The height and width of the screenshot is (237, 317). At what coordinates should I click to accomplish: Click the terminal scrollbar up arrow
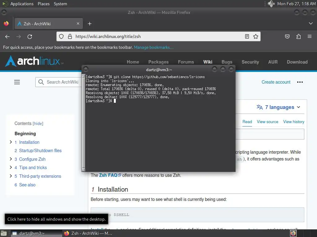83,76
